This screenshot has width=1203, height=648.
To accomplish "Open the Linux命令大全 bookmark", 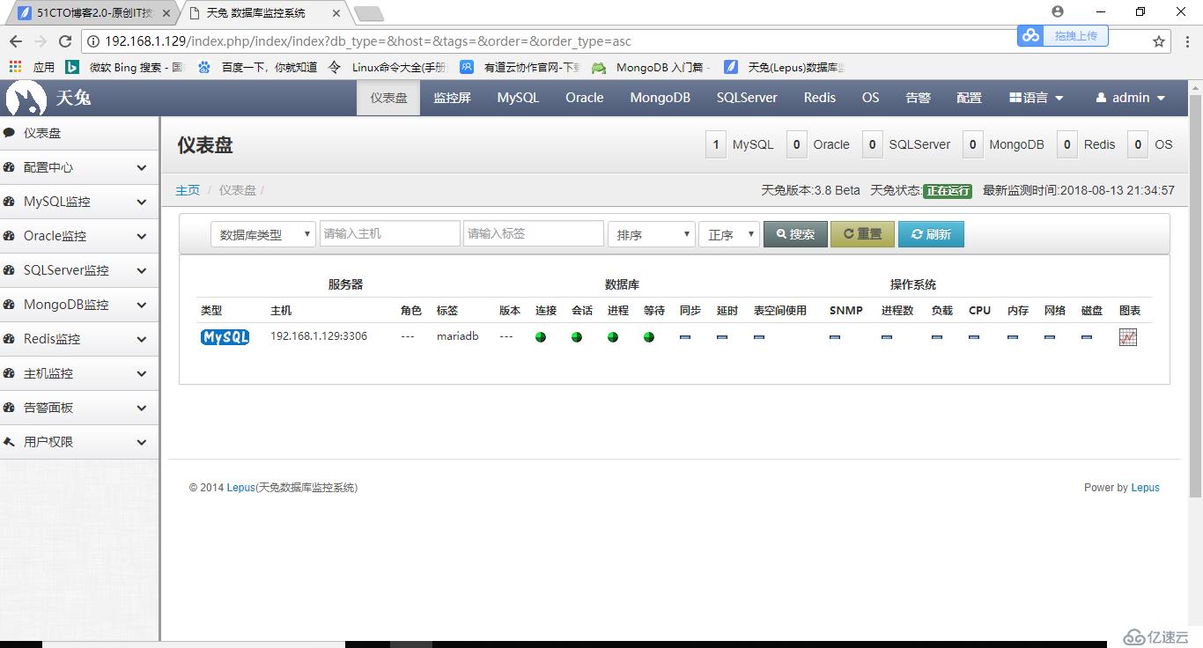I will pyautogui.click(x=387, y=67).
